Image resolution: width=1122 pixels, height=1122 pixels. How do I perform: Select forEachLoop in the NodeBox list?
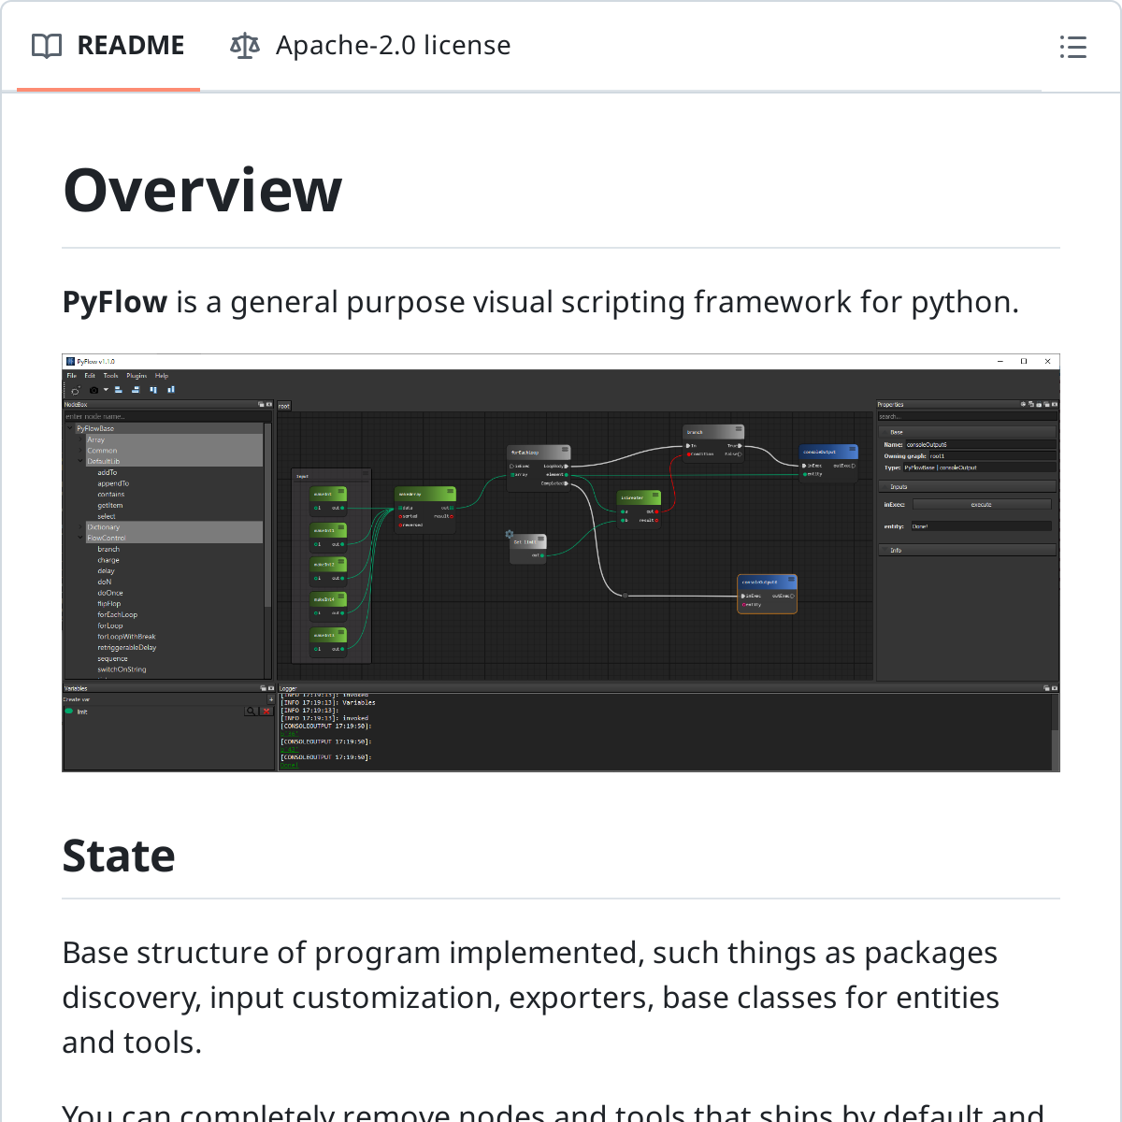tap(117, 615)
